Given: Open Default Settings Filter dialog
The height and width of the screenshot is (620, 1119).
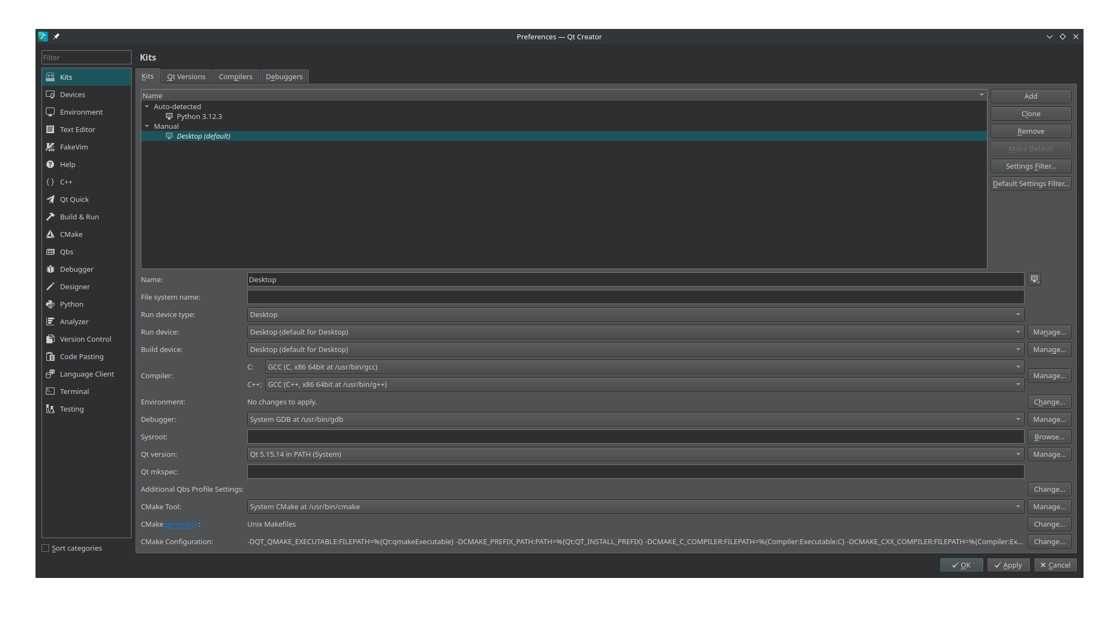Looking at the screenshot, I should point(1031,183).
